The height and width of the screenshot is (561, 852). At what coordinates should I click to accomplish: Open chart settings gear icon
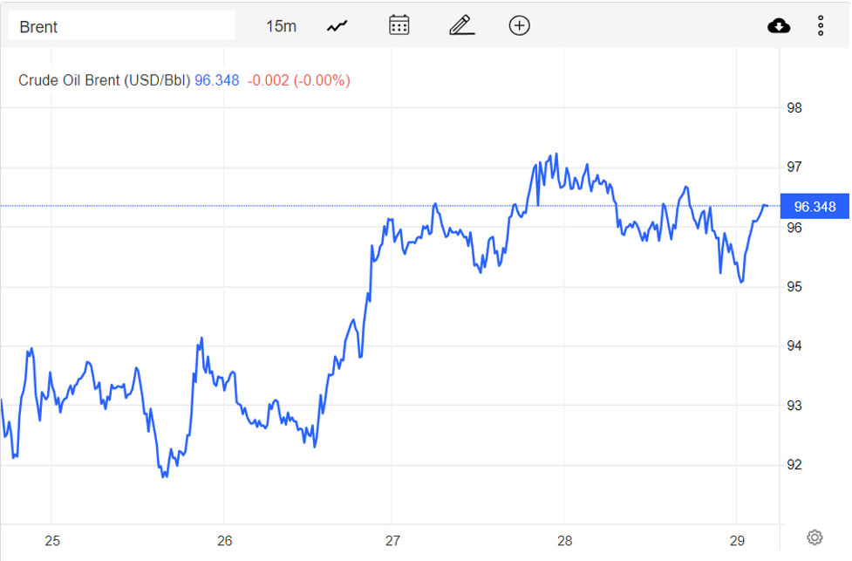click(815, 537)
